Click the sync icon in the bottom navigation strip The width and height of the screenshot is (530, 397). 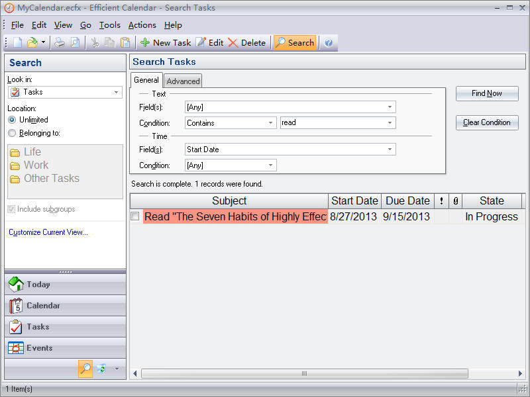click(101, 369)
